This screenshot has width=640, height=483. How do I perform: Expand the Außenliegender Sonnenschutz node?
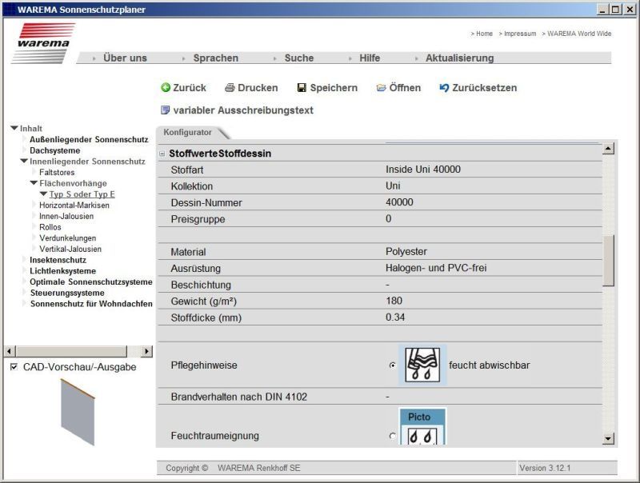click(25, 139)
